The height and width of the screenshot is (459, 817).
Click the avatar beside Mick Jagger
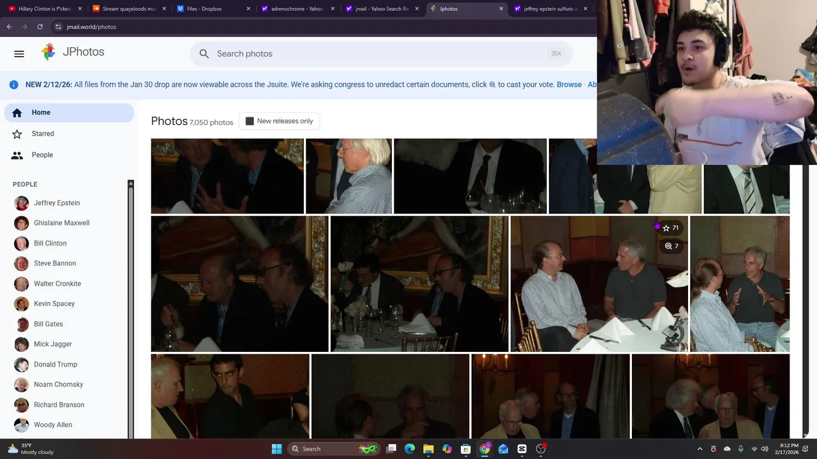point(22,344)
